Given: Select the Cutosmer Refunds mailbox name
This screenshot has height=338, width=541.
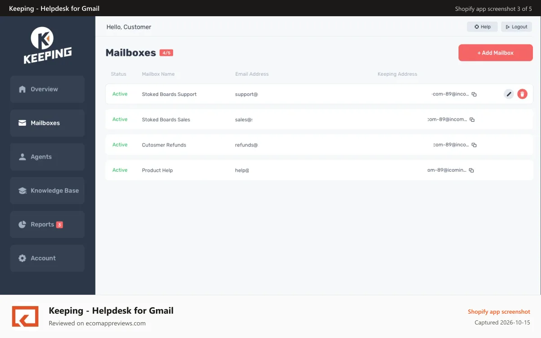Looking at the screenshot, I should click(x=164, y=145).
